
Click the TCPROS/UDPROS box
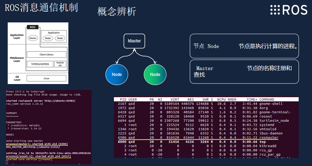40,64
